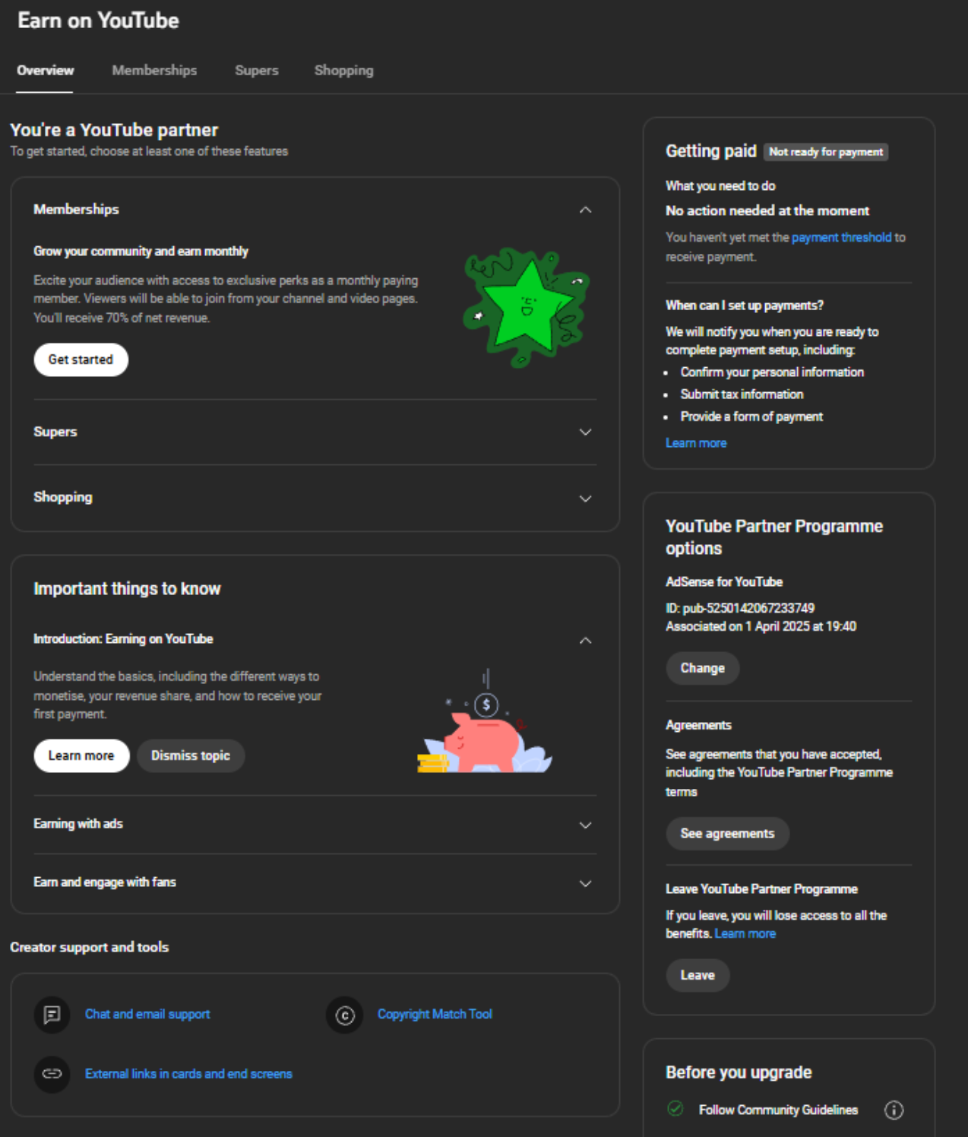Click the See agreements button
Viewport: 968px width, 1137px height.
[728, 834]
